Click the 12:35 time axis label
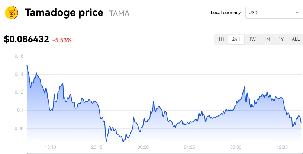 [282, 147]
